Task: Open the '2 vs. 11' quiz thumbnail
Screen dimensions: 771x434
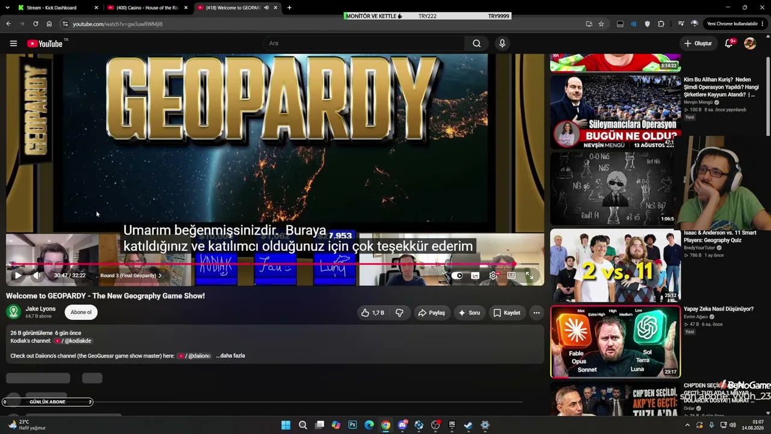Action: (616, 265)
